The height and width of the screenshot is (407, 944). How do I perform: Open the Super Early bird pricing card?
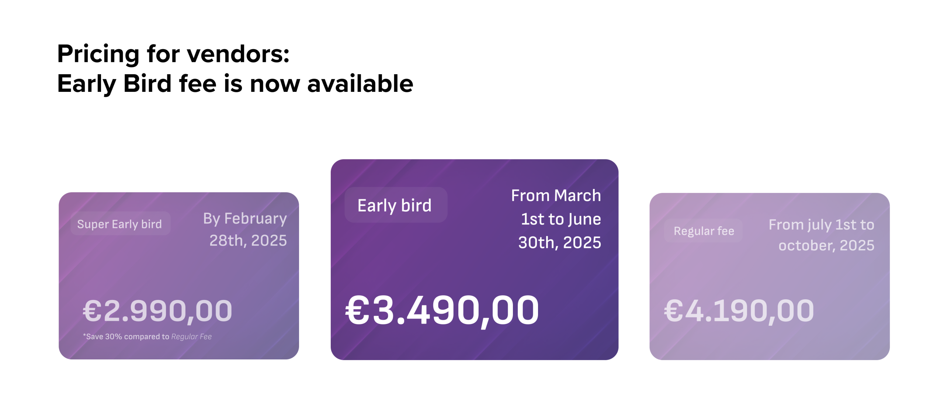(x=179, y=276)
